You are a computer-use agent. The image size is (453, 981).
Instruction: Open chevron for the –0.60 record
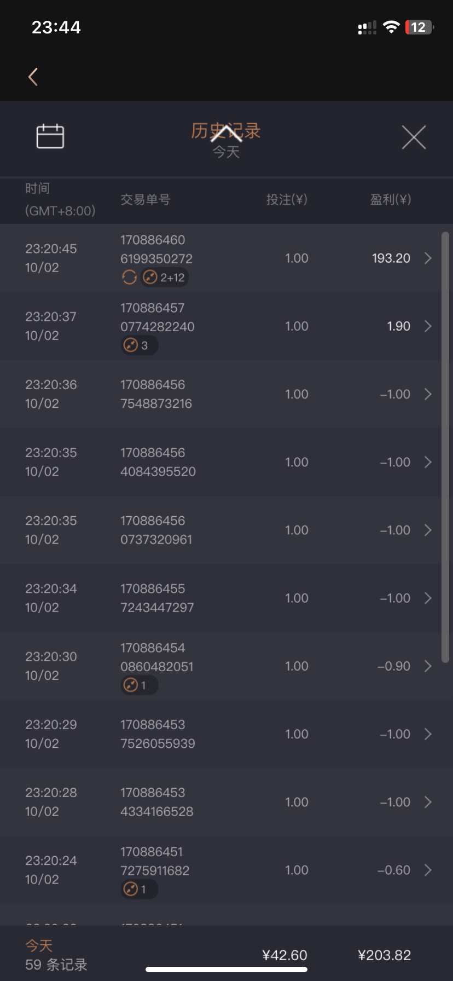coord(428,870)
